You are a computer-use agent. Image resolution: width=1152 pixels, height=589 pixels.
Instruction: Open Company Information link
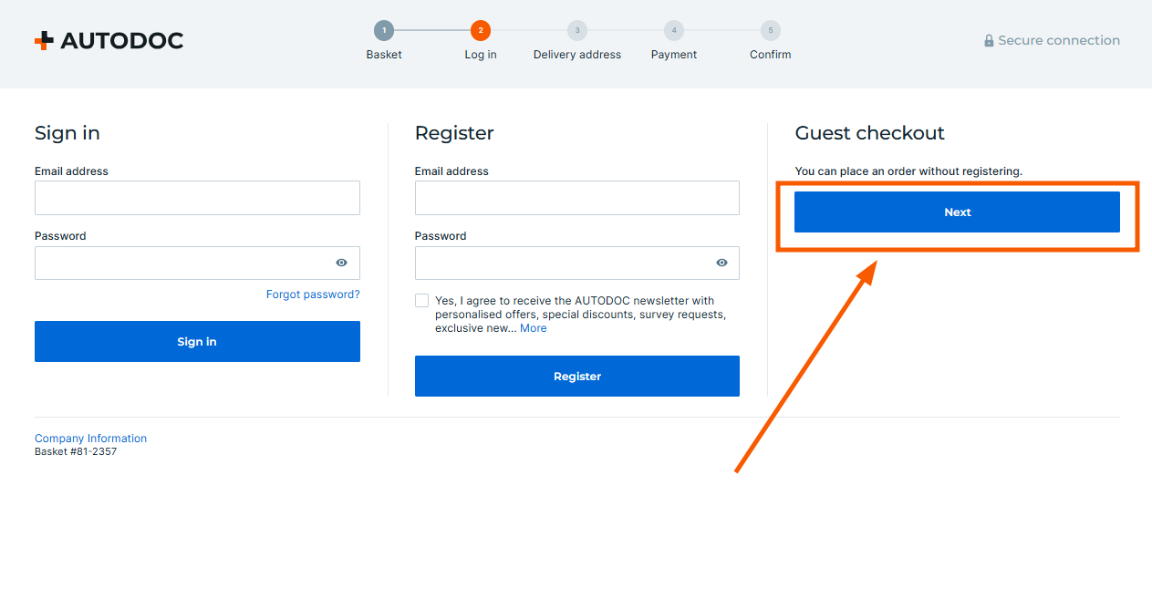click(90, 439)
